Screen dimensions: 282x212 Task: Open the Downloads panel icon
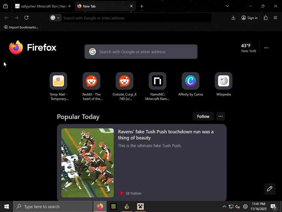click(x=233, y=18)
